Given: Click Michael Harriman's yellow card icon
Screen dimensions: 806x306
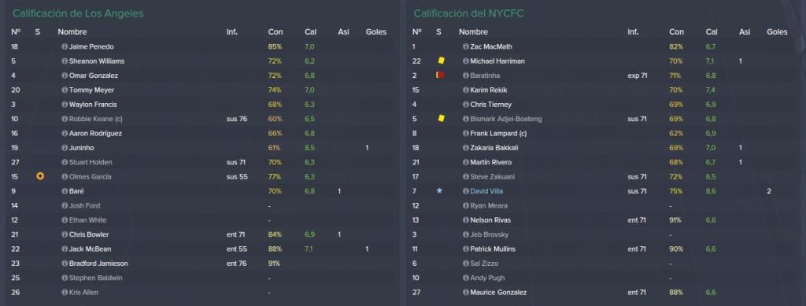Looking at the screenshot, I should tap(441, 61).
